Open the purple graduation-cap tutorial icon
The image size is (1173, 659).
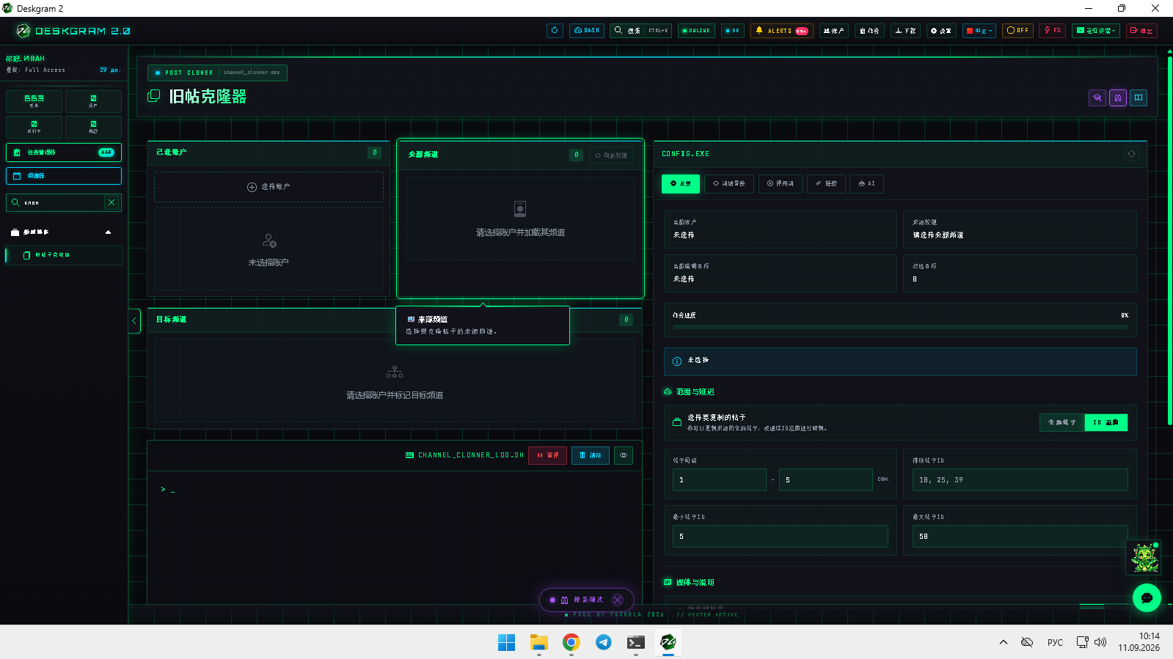[x=1097, y=97]
